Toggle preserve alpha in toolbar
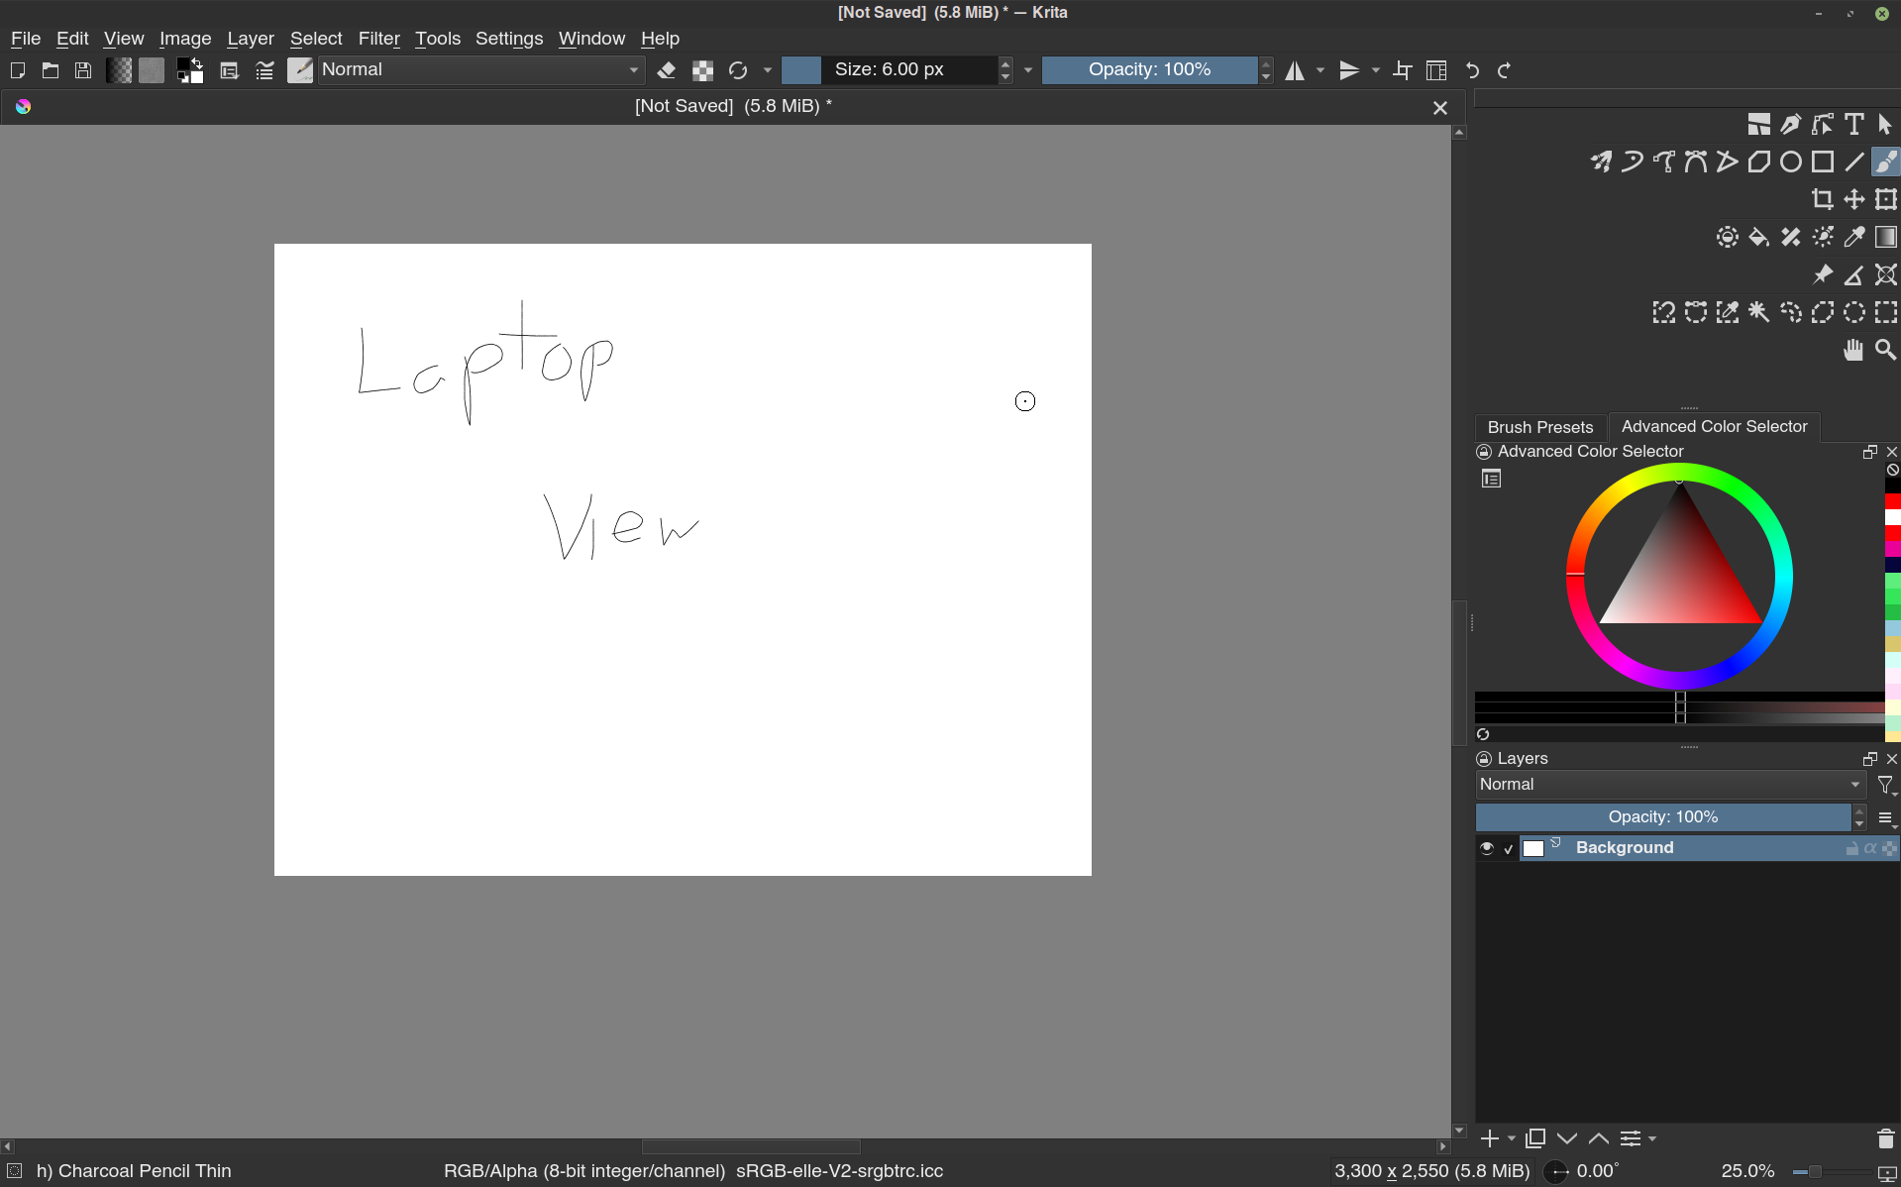Viewport: 1901px width, 1187px height. coord(702,70)
